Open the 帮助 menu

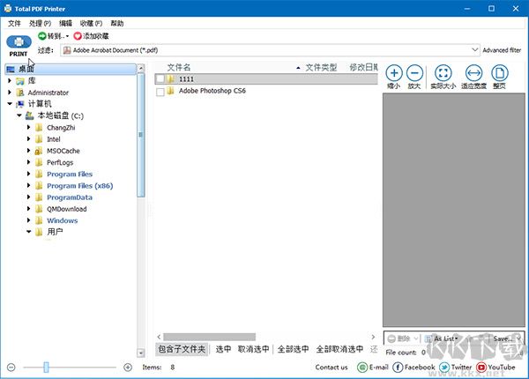click(117, 23)
